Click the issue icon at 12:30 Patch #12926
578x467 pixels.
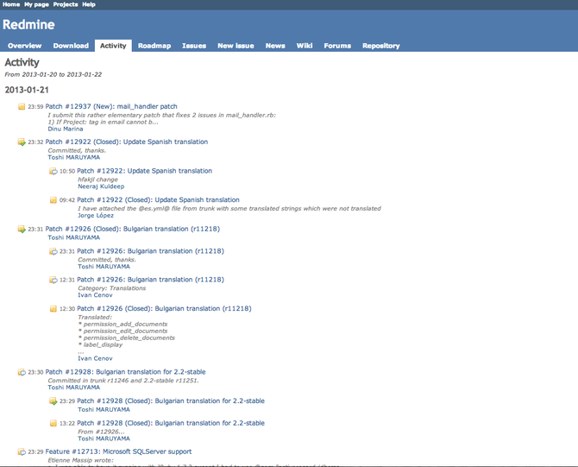53,309
